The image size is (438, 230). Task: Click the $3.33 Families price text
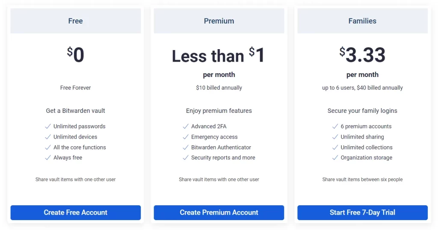click(x=362, y=55)
